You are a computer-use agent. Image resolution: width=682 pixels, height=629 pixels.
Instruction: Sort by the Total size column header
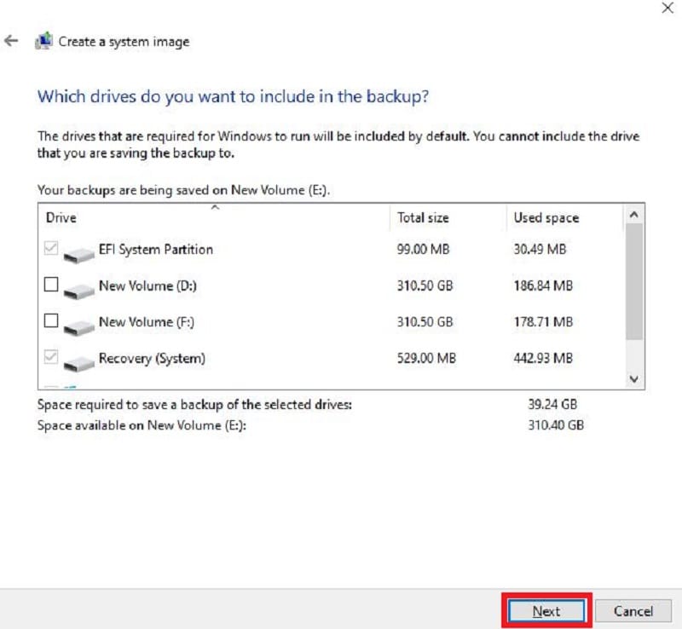(448, 217)
